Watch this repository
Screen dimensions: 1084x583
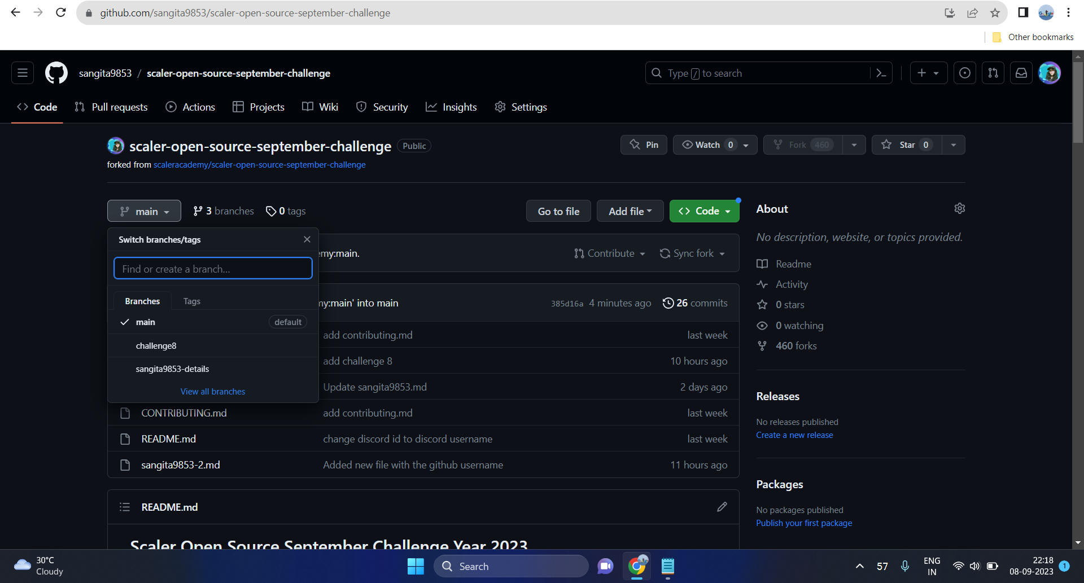pos(707,144)
